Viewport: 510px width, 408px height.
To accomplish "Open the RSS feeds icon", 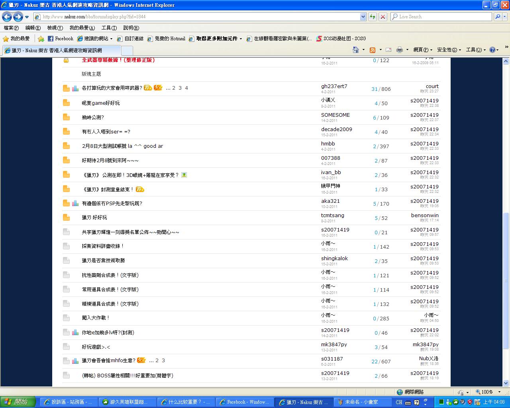I will coord(373,50).
